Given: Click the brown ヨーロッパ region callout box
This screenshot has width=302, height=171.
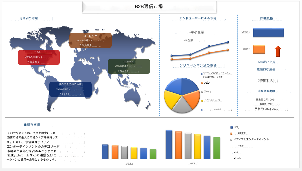Looking at the screenshot, I should (90, 40).
